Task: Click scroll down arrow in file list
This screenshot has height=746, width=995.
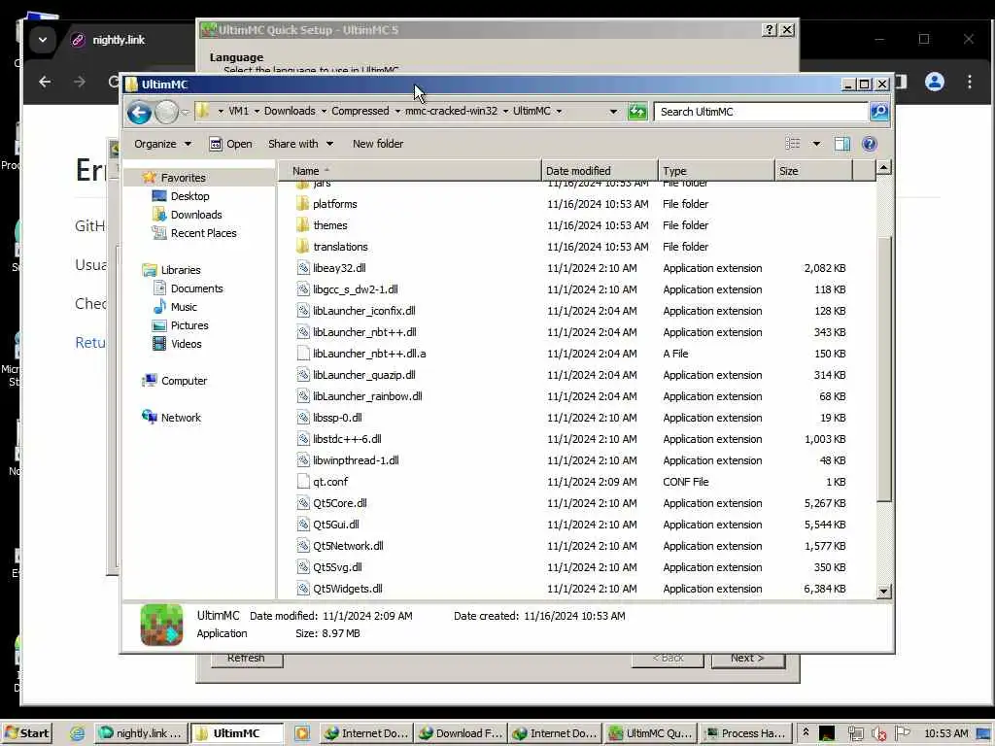Action: 884,592
